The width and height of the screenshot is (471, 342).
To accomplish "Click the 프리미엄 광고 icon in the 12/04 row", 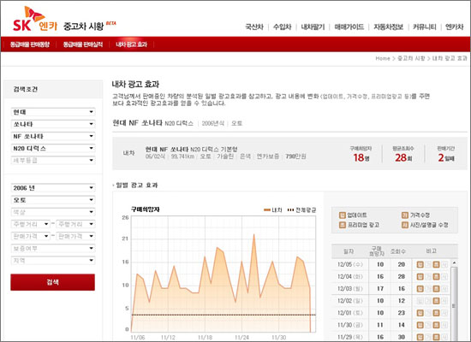I will (436, 277).
